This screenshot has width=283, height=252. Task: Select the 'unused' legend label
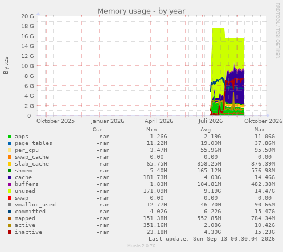25,191
